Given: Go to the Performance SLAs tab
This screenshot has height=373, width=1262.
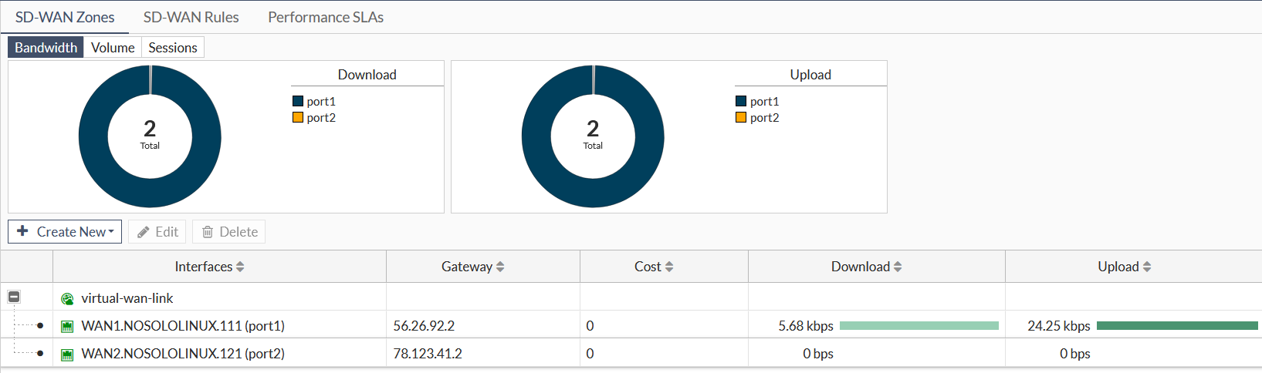Looking at the screenshot, I should click(x=325, y=17).
